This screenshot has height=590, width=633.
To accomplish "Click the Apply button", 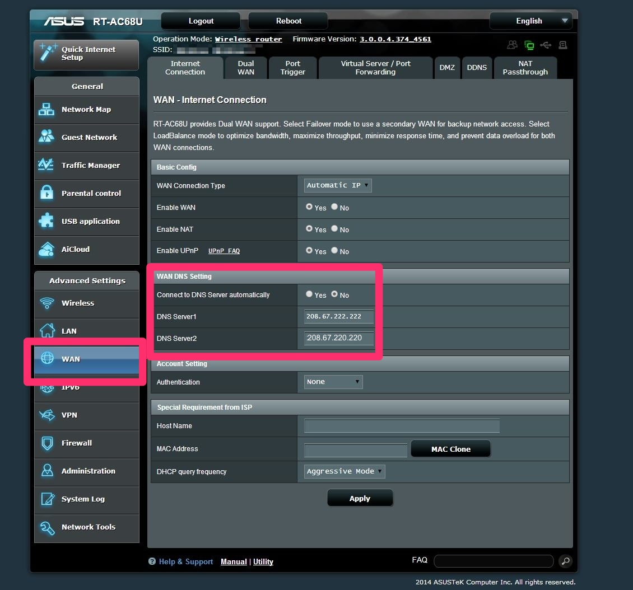I will [x=360, y=498].
